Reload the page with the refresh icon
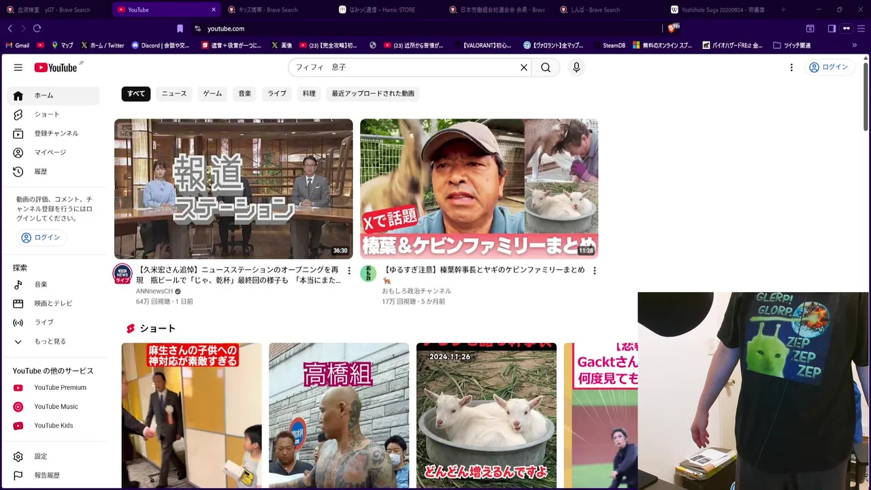The image size is (871, 490). 37,29
